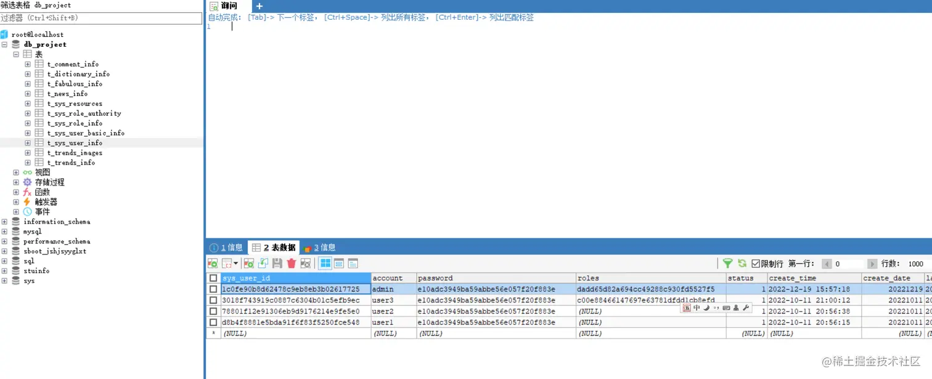Go to next page of rows arrow

point(872,264)
